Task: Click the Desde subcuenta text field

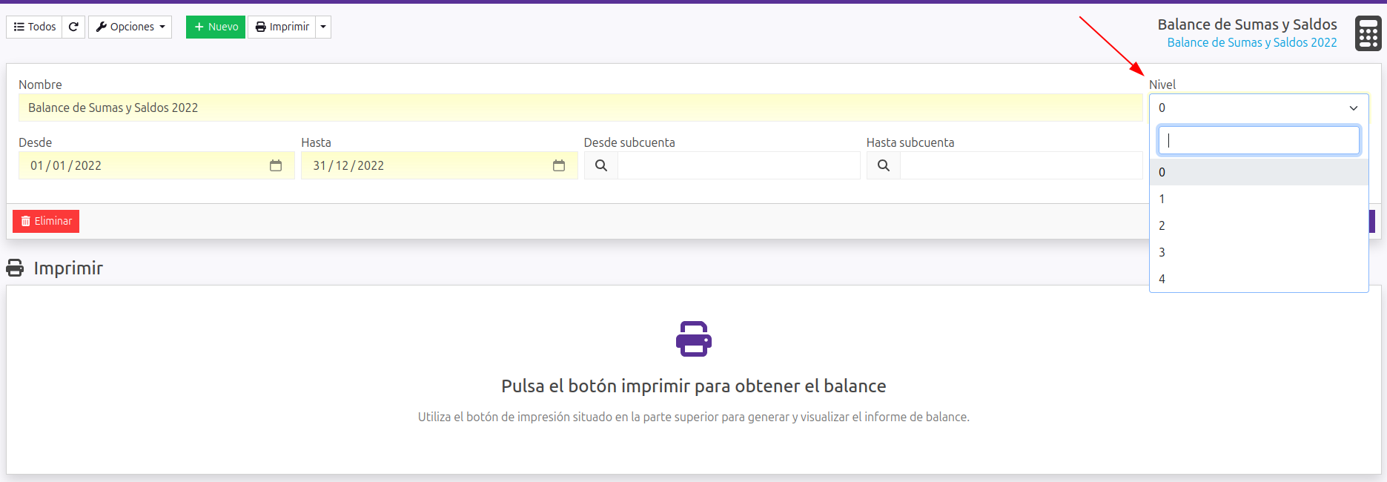Action: click(x=739, y=165)
